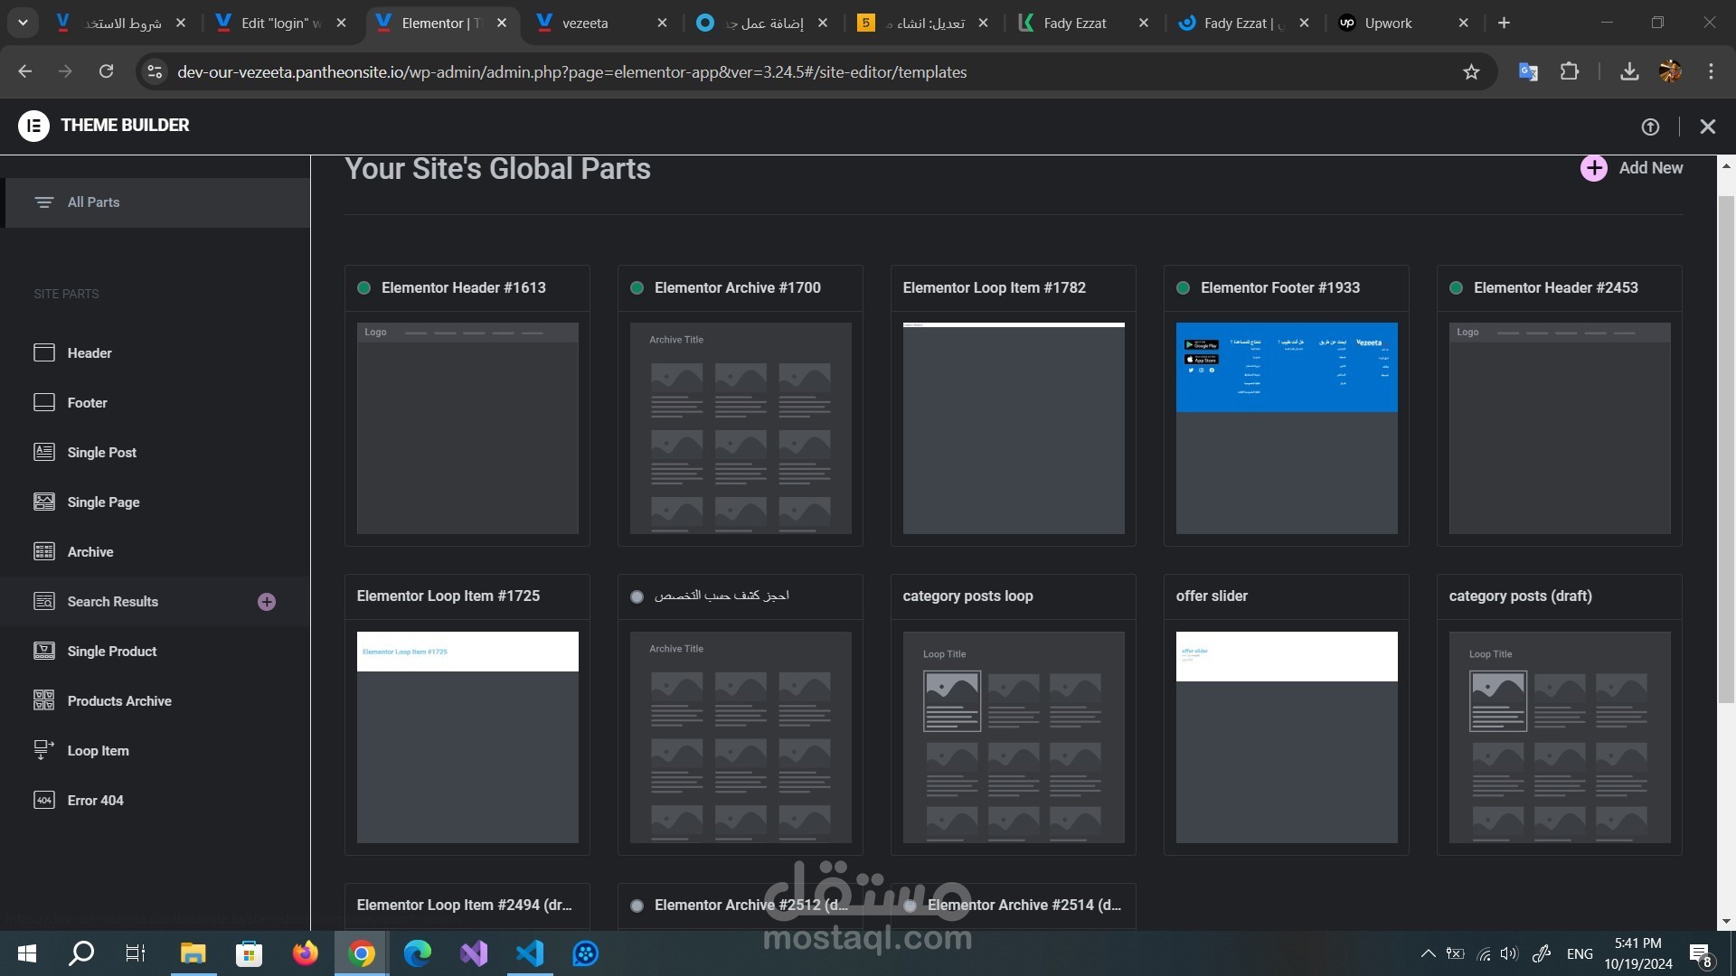
Task: Open Chrome three-dot menu
Action: pos(1711,71)
